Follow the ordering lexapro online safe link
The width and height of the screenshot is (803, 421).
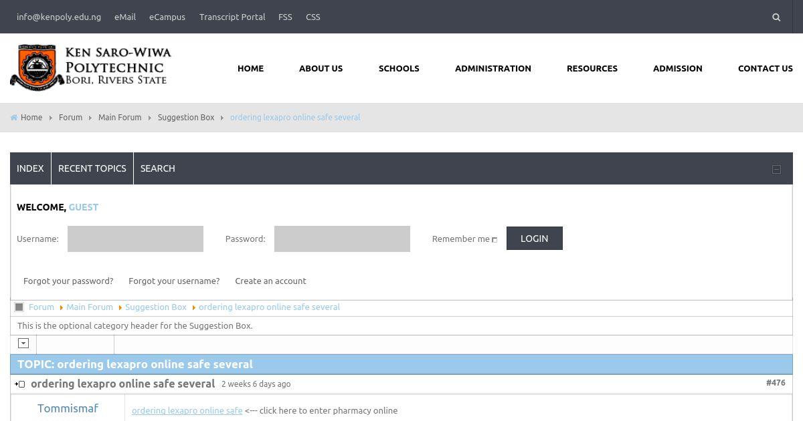click(187, 411)
